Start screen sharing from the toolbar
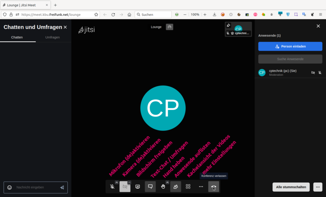The height and width of the screenshot is (197, 326). pos(138,187)
